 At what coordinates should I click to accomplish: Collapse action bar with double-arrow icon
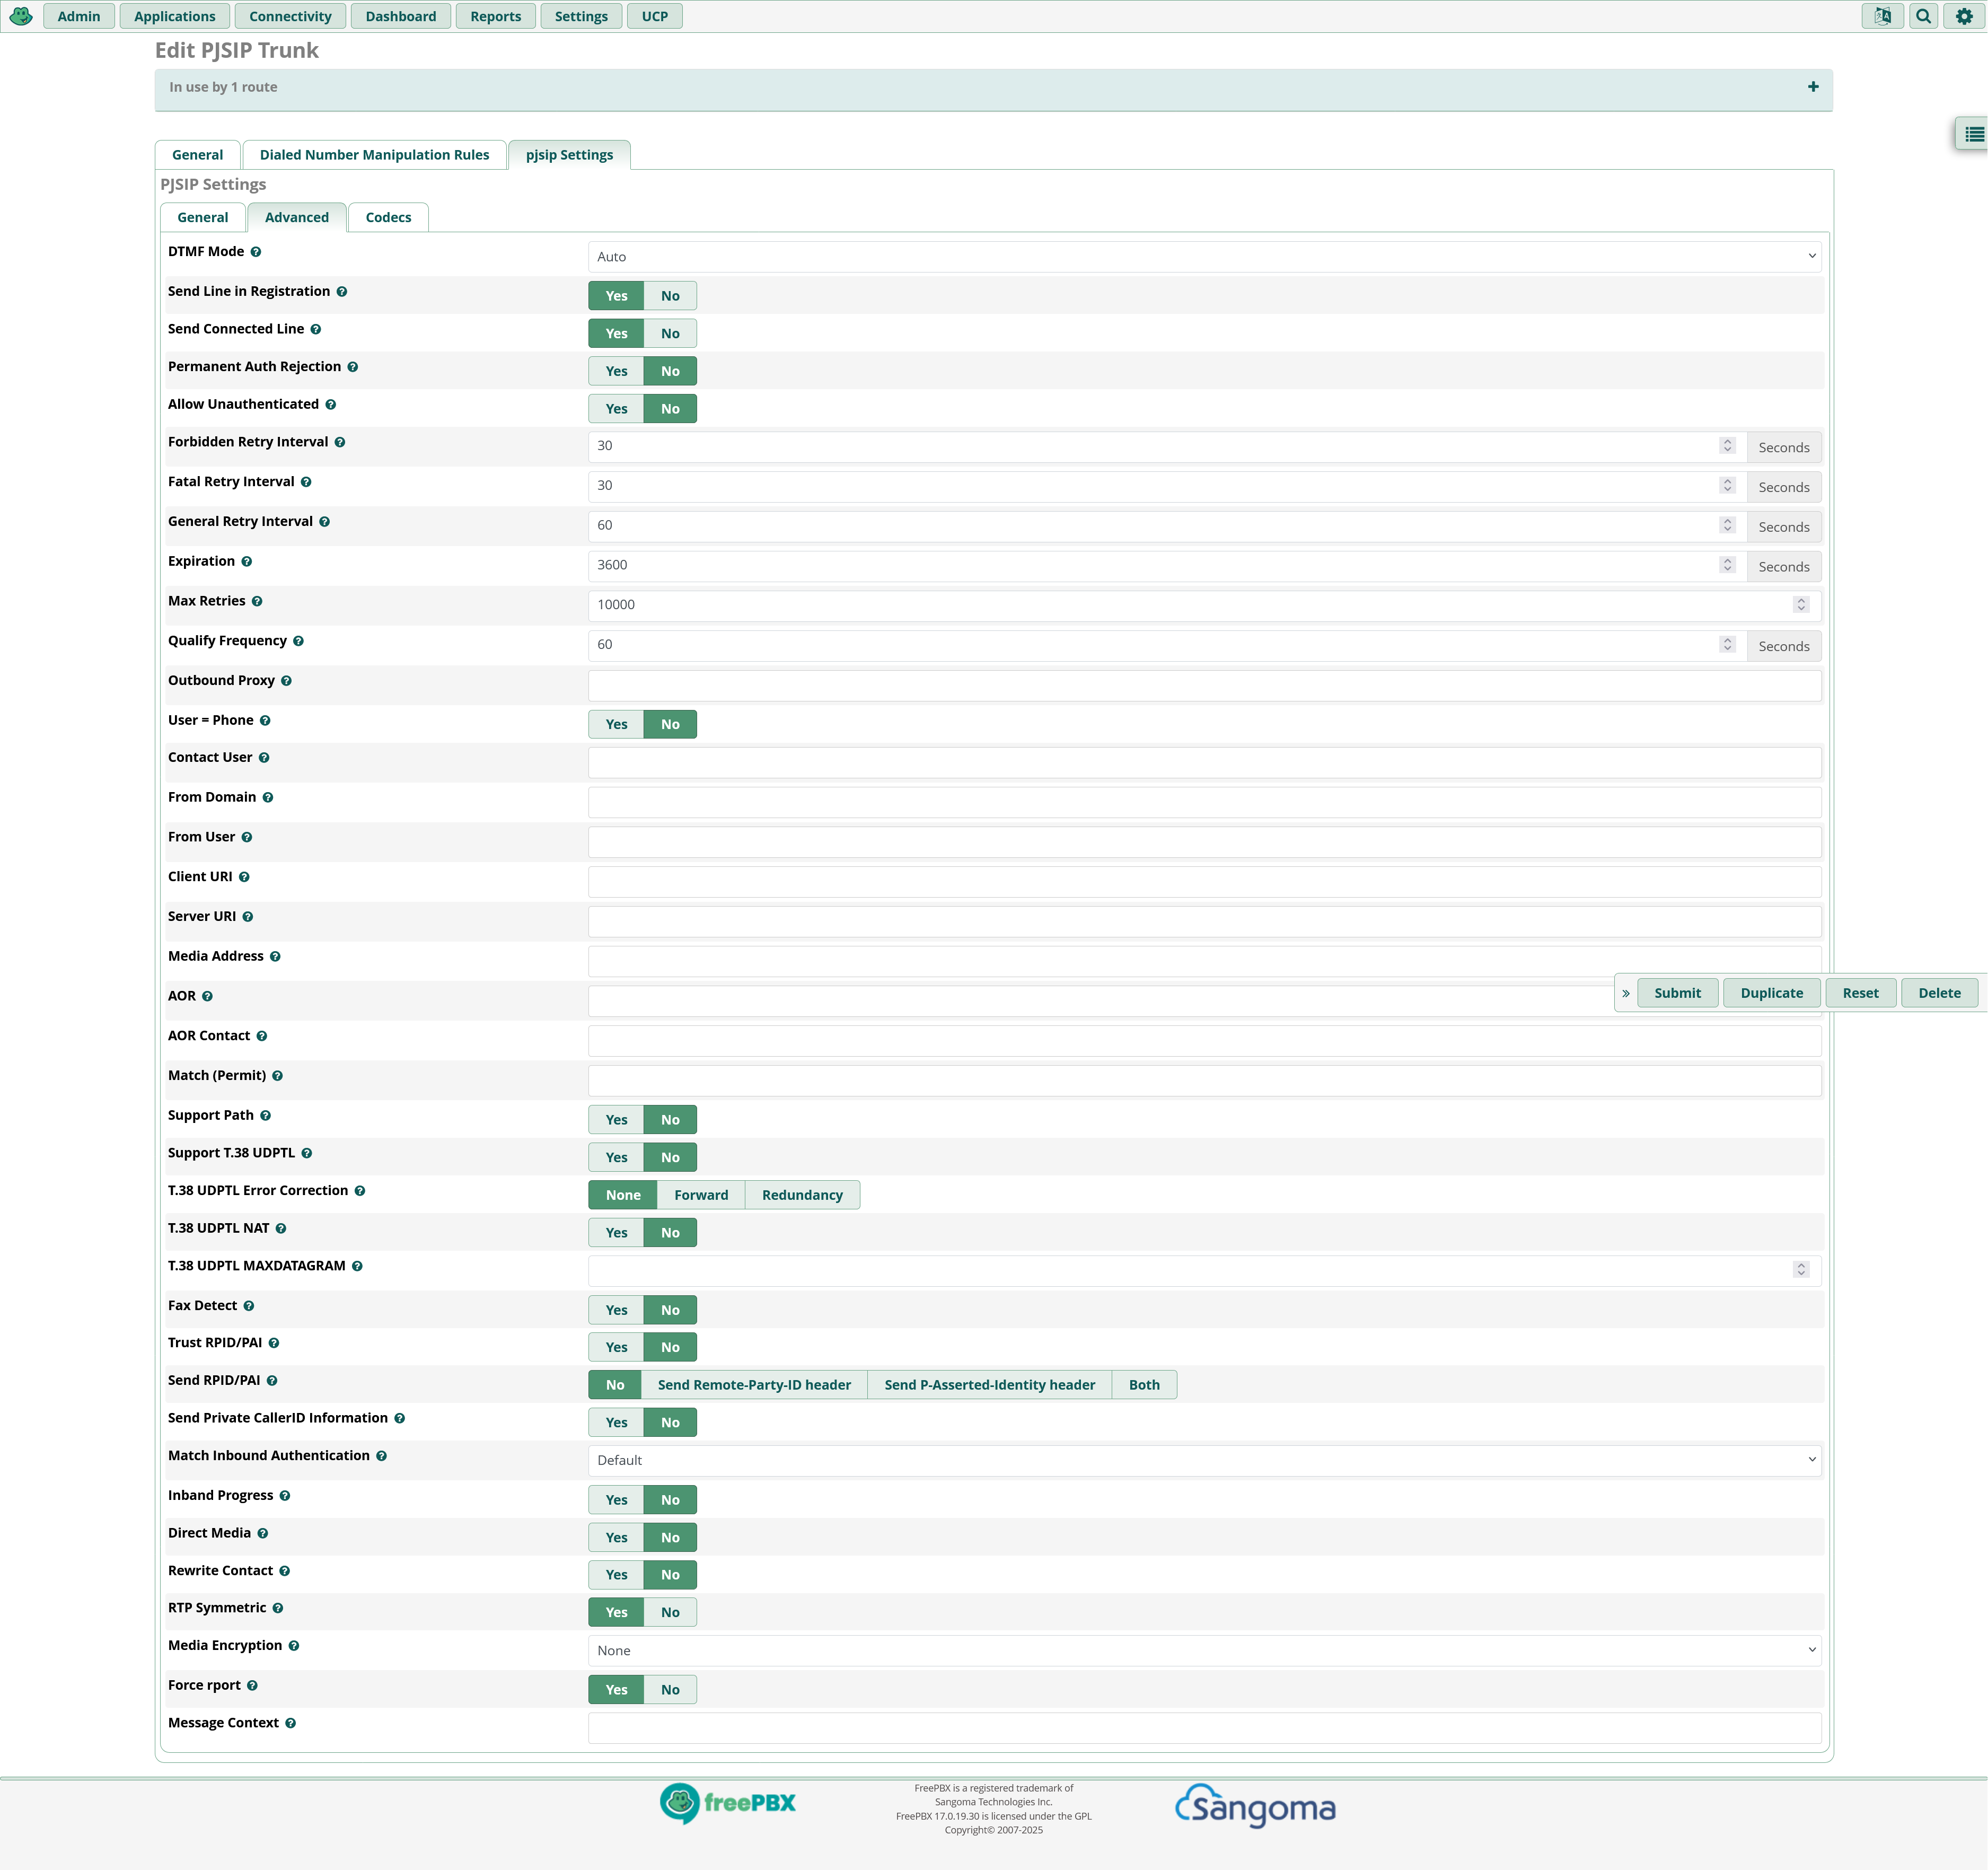1626,993
